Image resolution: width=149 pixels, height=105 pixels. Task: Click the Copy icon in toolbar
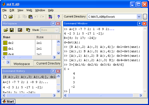pos(25,17)
